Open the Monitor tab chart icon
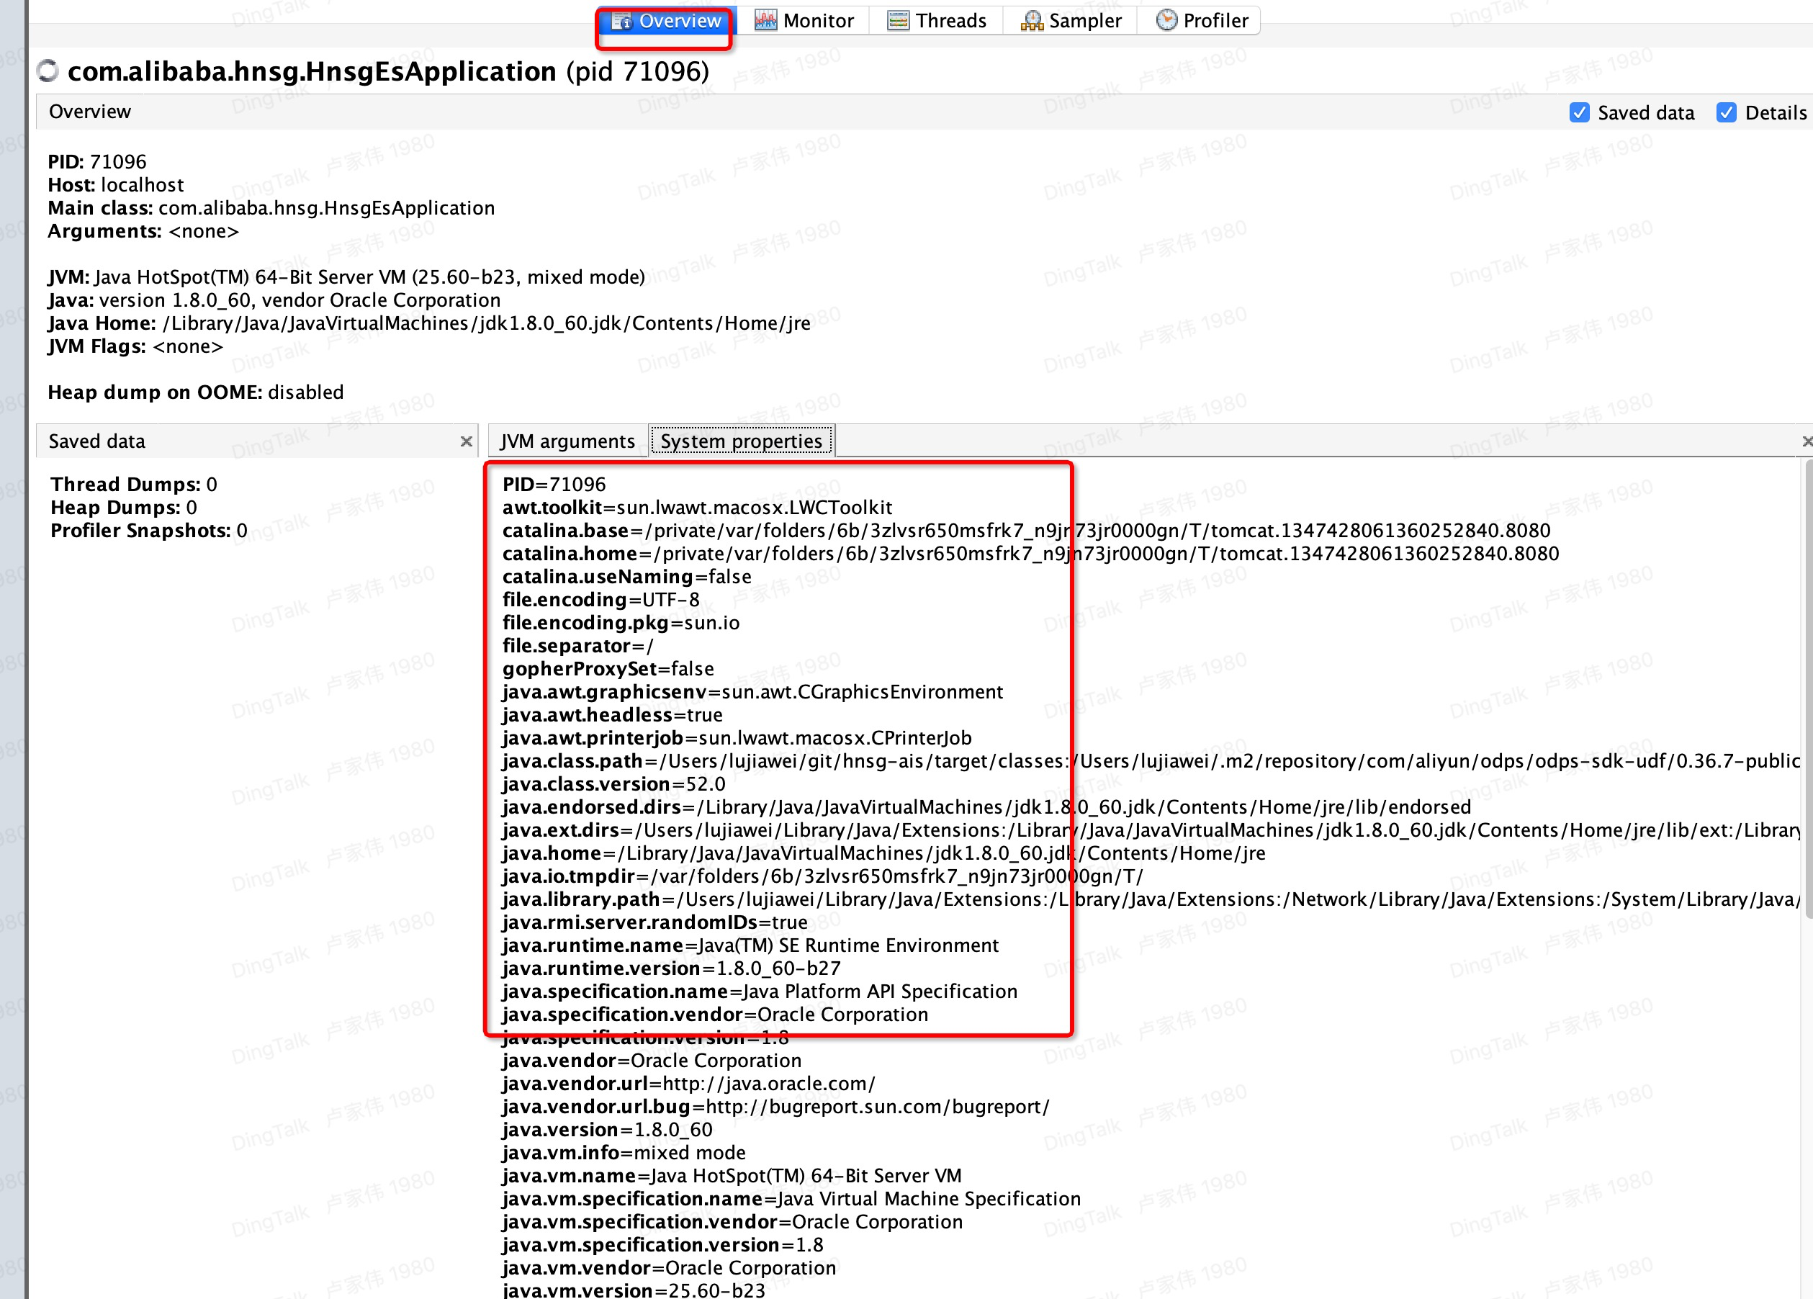 (x=765, y=21)
